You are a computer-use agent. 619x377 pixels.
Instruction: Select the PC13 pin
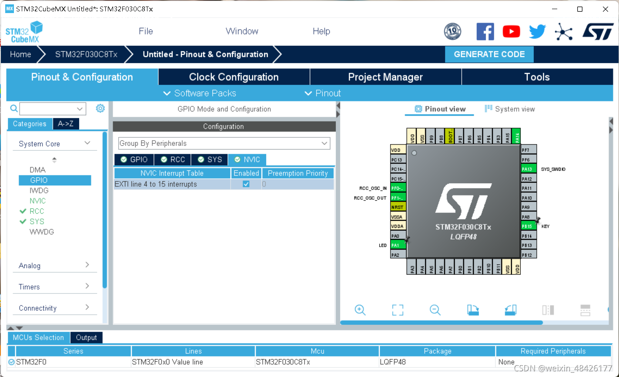pyautogui.click(x=398, y=160)
